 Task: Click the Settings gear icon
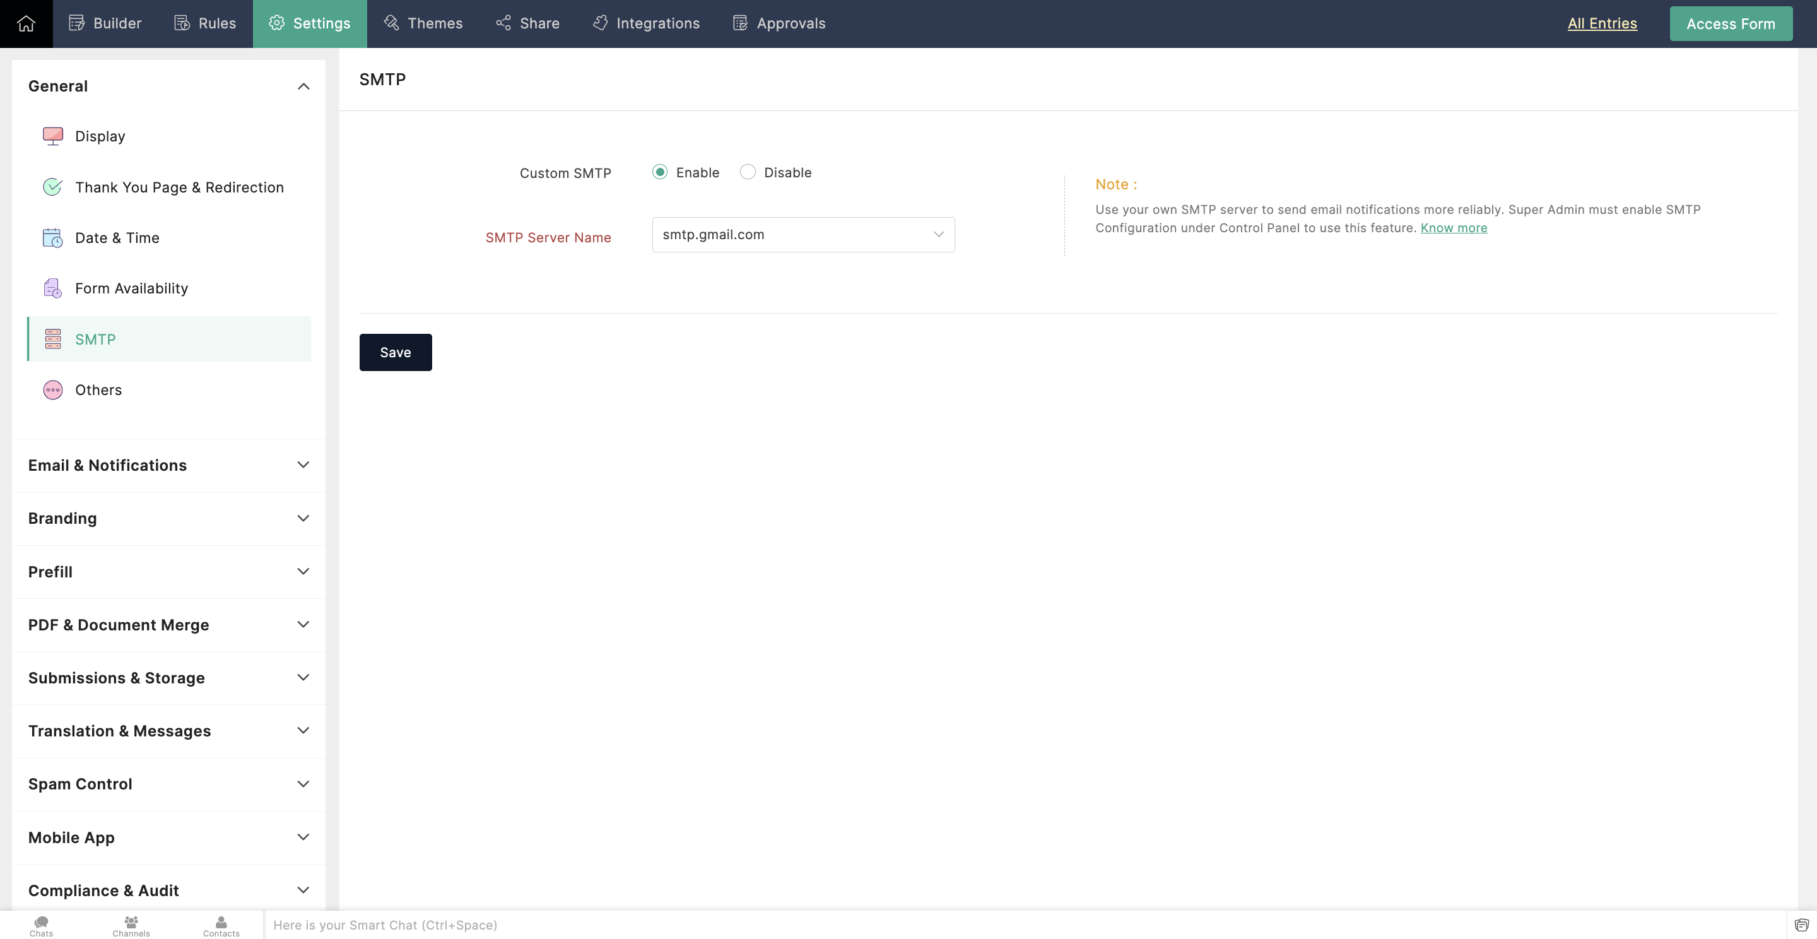[x=276, y=23]
